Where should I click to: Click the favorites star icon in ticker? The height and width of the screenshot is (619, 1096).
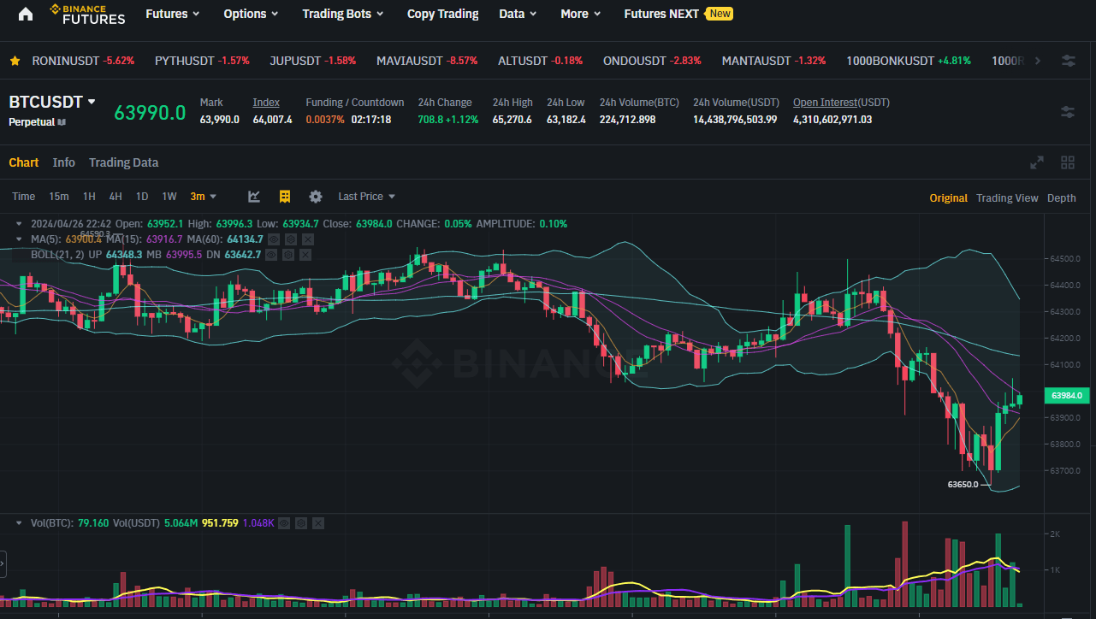tap(15, 61)
